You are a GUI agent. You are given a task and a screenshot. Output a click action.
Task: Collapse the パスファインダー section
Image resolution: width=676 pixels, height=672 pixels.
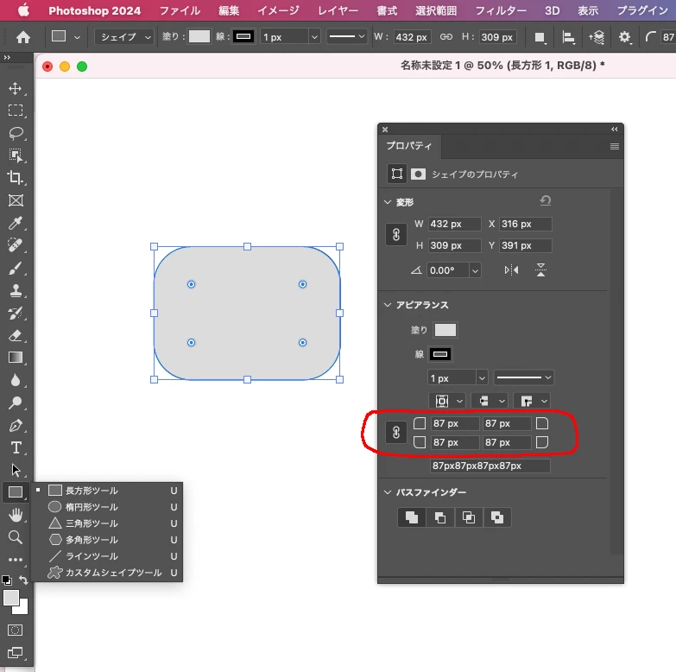coord(388,492)
